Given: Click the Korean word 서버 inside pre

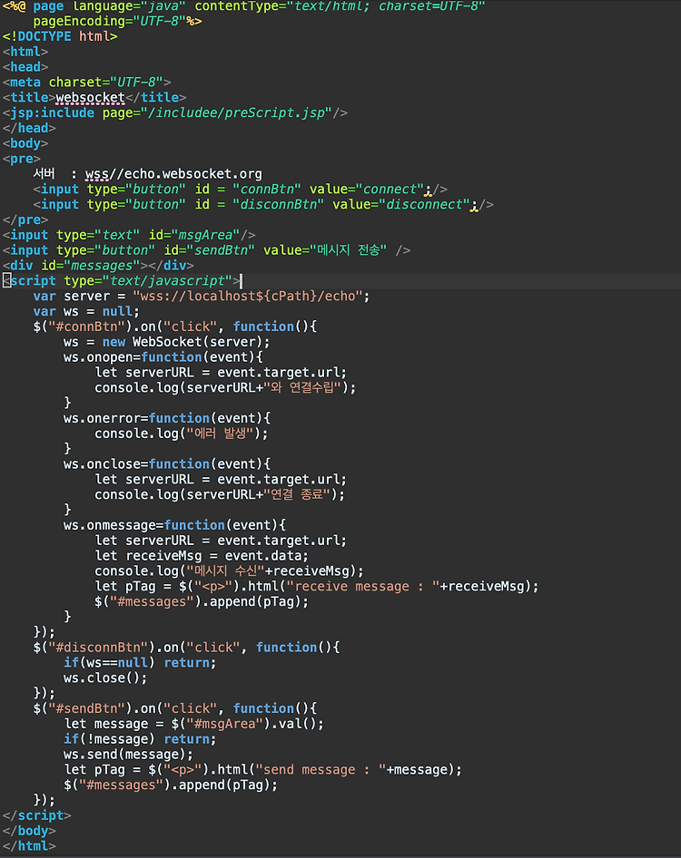Looking at the screenshot, I should [44, 174].
